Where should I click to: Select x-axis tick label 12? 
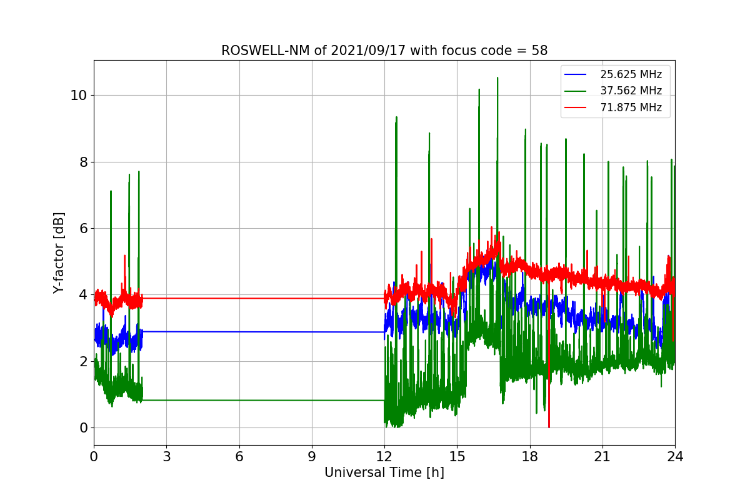(384, 456)
